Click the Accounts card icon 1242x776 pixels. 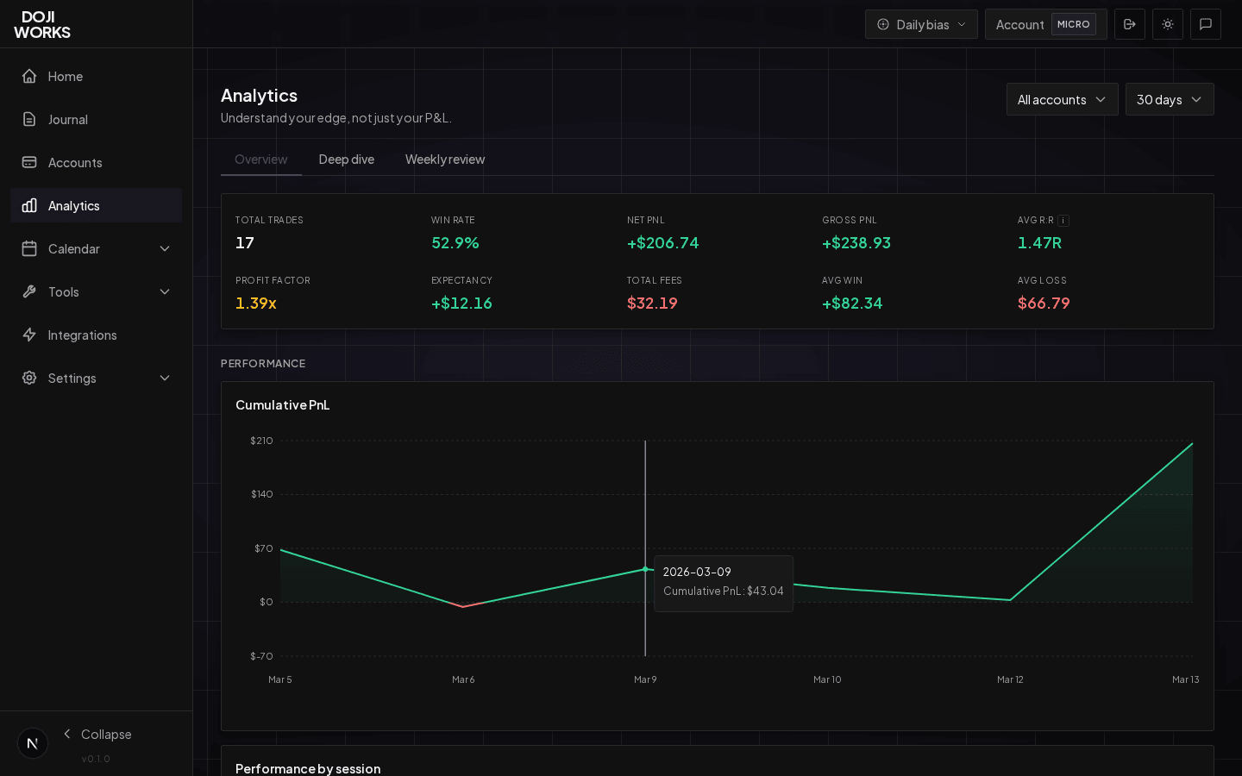(x=29, y=162)
